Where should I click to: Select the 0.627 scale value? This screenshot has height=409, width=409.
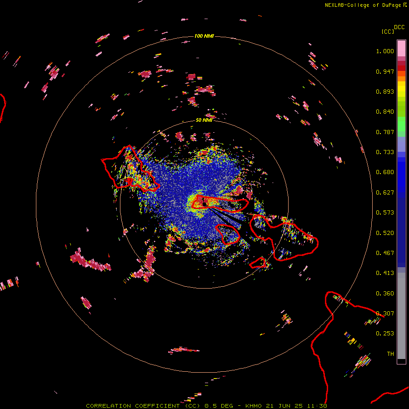(x=385, y=193)
